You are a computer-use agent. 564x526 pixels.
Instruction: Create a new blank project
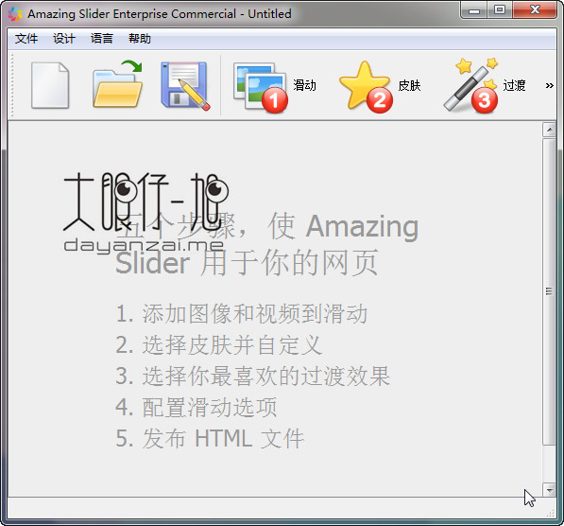click(x=50, y=85)
